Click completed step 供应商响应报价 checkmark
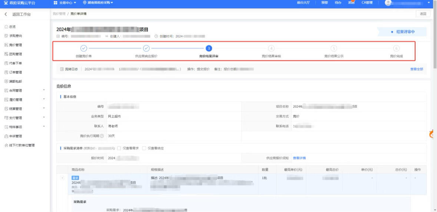Image resolution: width=437 pixels, height=212 pixels. [146, 48]
